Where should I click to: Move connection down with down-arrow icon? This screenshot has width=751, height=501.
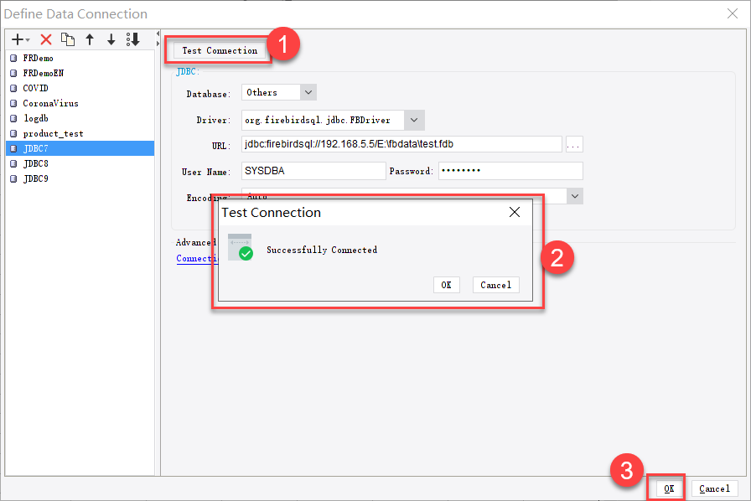tap(111, 39)
